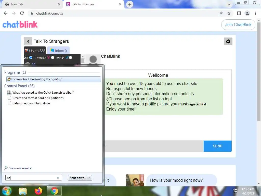Filter users by Male radio
Image resolution: width=261 pixels, height=196 pixels.
click(x=70, y=58)
